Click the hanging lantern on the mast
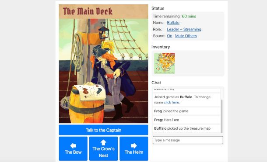This screenshot has height=162, width=267. pos(103,32)
